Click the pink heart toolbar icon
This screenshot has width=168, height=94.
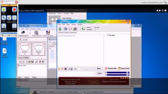point(70,29)
